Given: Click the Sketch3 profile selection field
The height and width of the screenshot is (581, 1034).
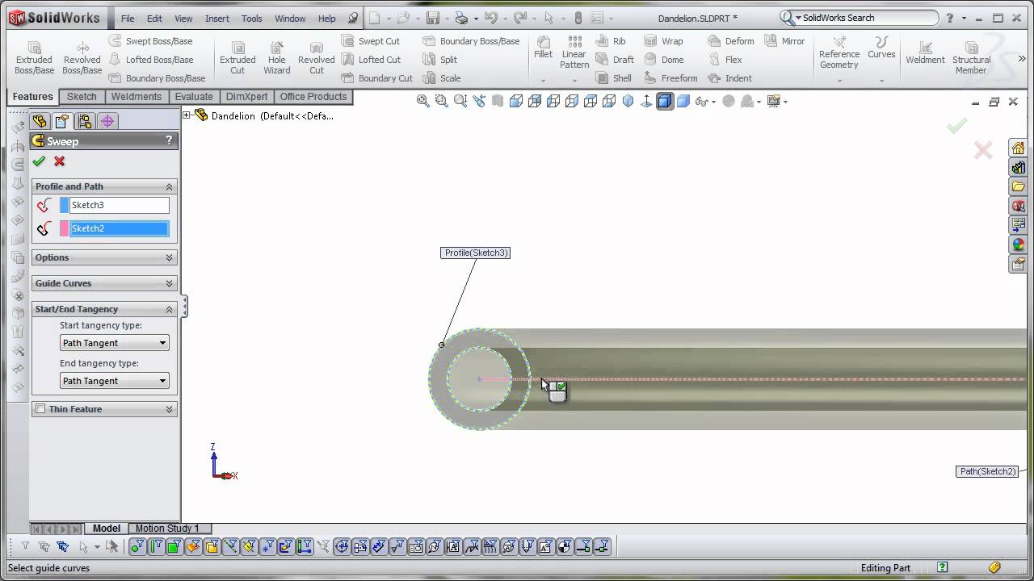Looking at the screenshot, I should [120, 205].
